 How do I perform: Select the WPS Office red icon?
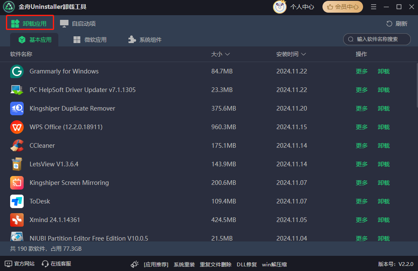(x=17, y=127)
